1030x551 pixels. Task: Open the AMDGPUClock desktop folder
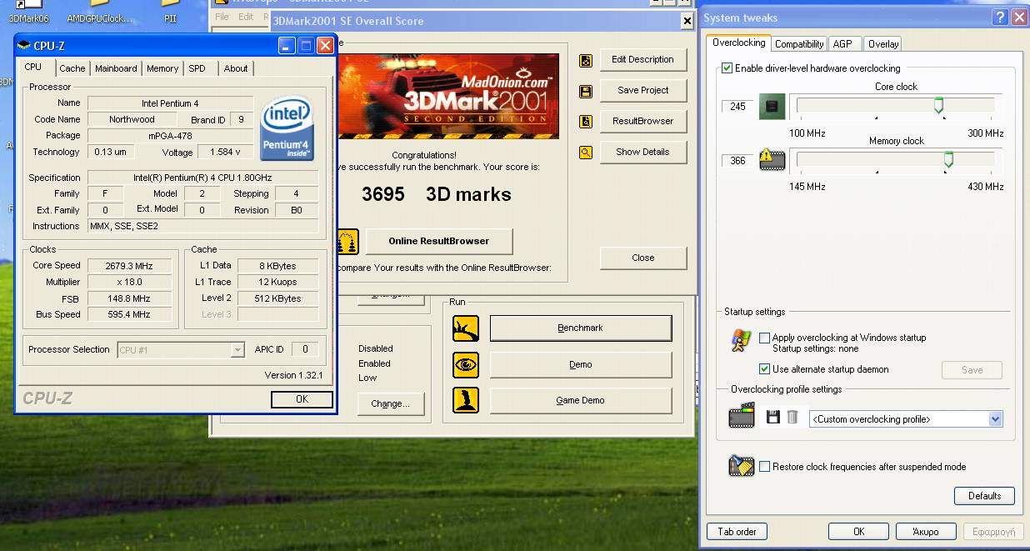(x=98, y=12)
